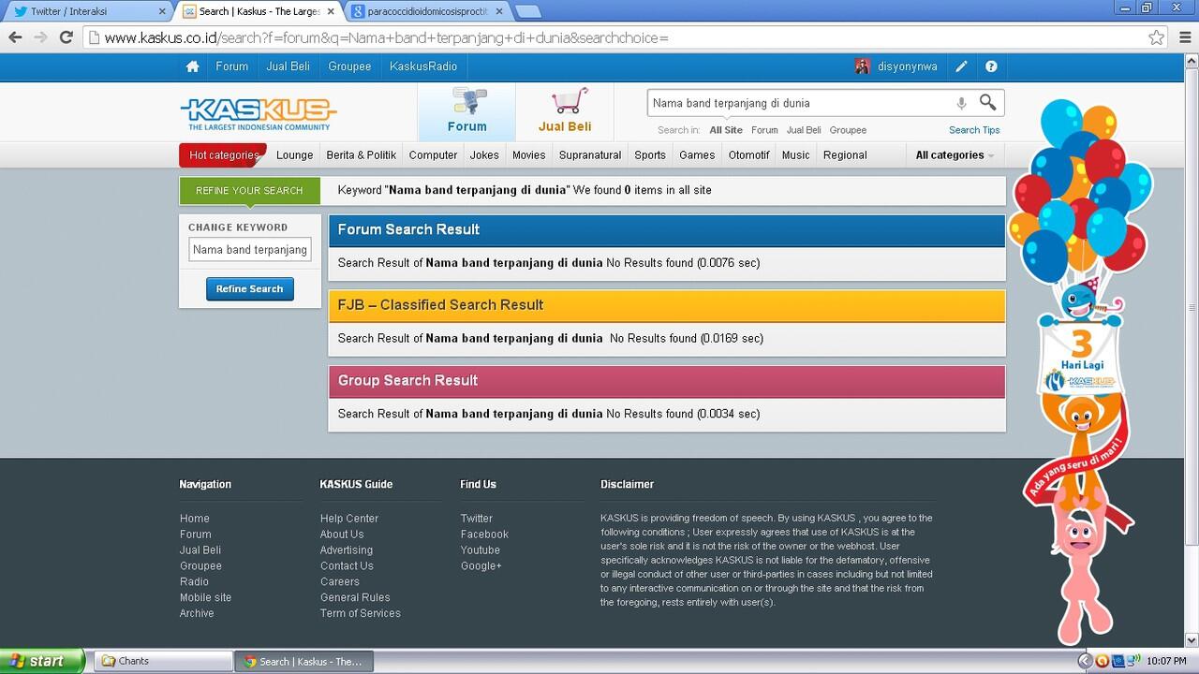Viewport: 1199px width, 674px height.
Task: Click the page vertical scrollbar
Action: [x=1192, y=309]
